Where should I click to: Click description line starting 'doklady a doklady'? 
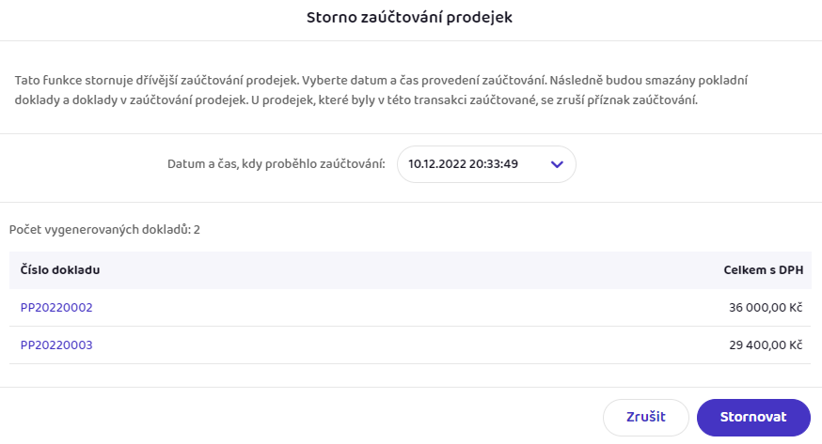coord(356,100)
